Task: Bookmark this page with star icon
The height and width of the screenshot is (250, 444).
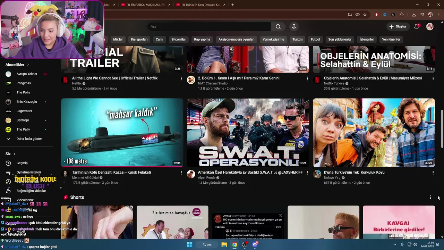Action: tap(365, 15)
